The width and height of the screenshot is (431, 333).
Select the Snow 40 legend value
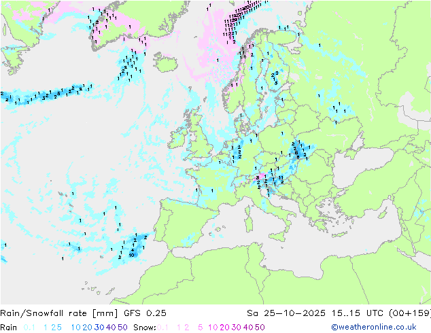coord(248,328)
